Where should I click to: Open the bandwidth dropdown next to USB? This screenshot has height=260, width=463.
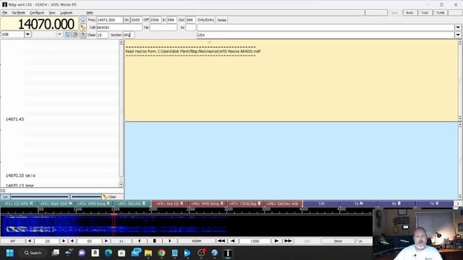coord(59,35)
